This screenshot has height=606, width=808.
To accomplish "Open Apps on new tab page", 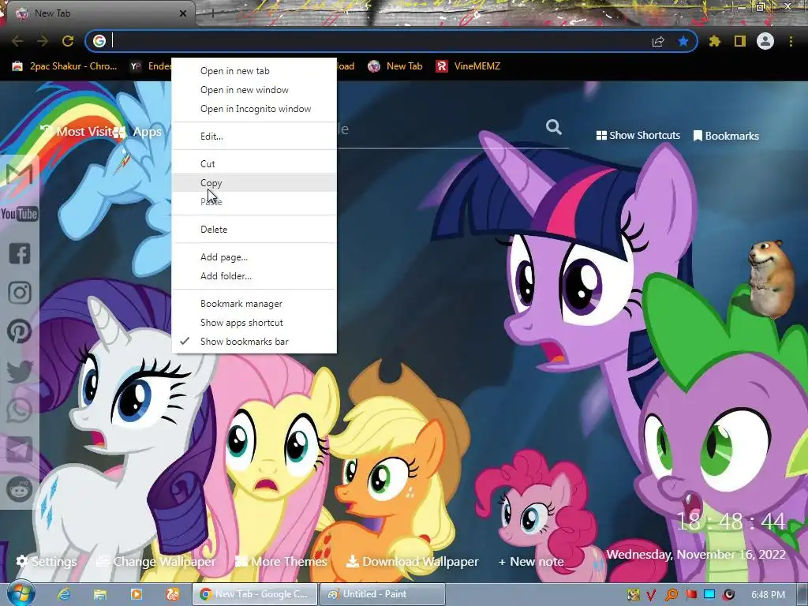I will (x=137, y=132).
